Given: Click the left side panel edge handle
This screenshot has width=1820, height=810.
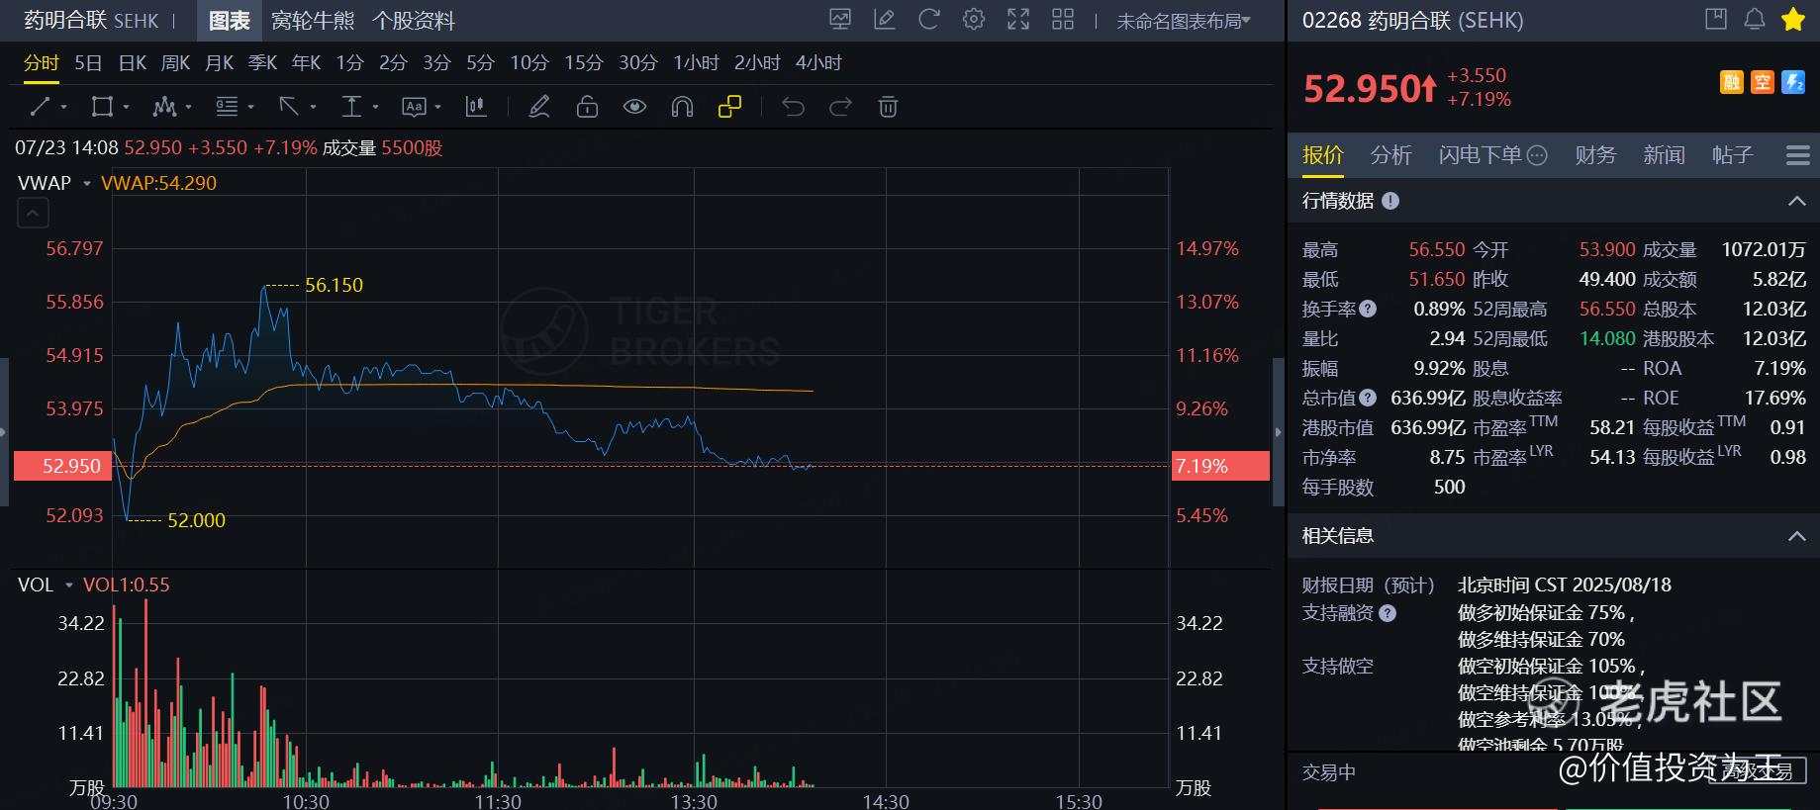Looking at the screenshot, I should point(4,432).
